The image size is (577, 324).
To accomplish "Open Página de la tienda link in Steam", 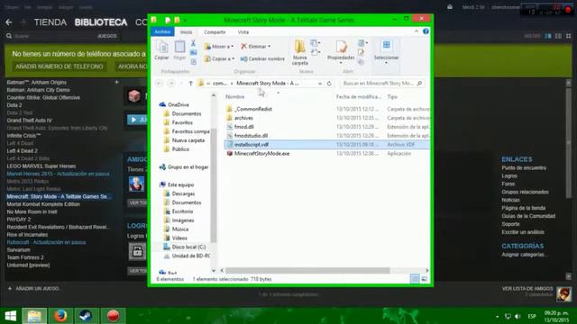I will tap(524, 208).
